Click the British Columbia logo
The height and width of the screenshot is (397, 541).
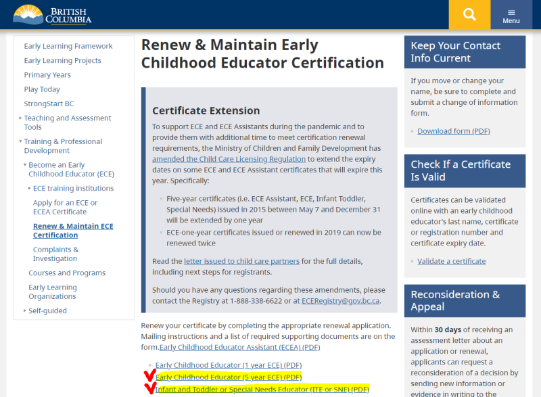point(52,15)
